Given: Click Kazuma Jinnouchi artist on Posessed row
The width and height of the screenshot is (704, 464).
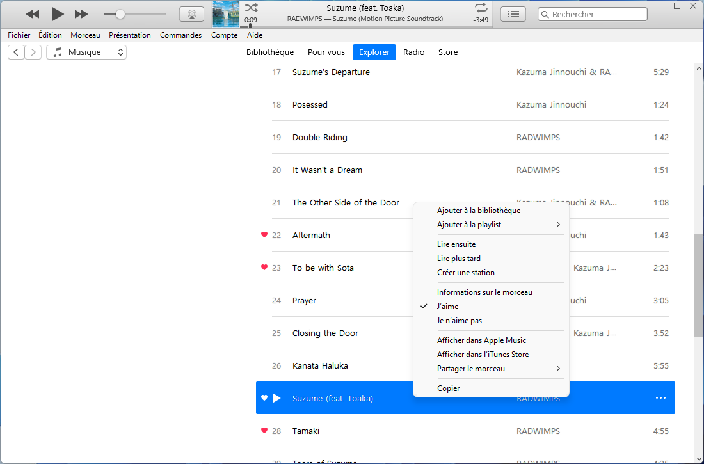Looking at the screenshot, I should [x=551, y=105].
